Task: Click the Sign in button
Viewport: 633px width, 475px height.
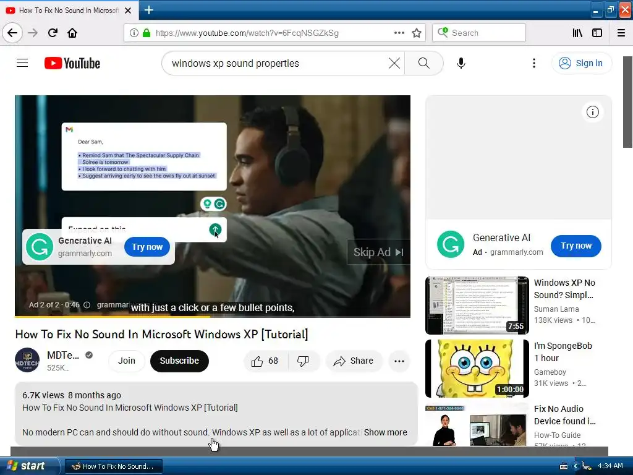Action: [x=581, y=63]
